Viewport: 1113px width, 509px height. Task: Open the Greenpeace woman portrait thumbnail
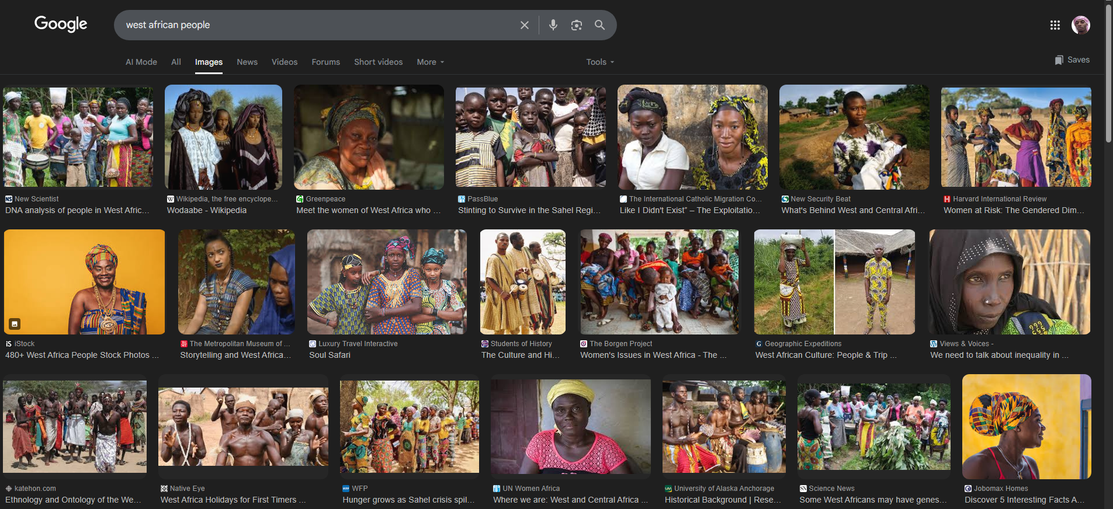point(369,137)
